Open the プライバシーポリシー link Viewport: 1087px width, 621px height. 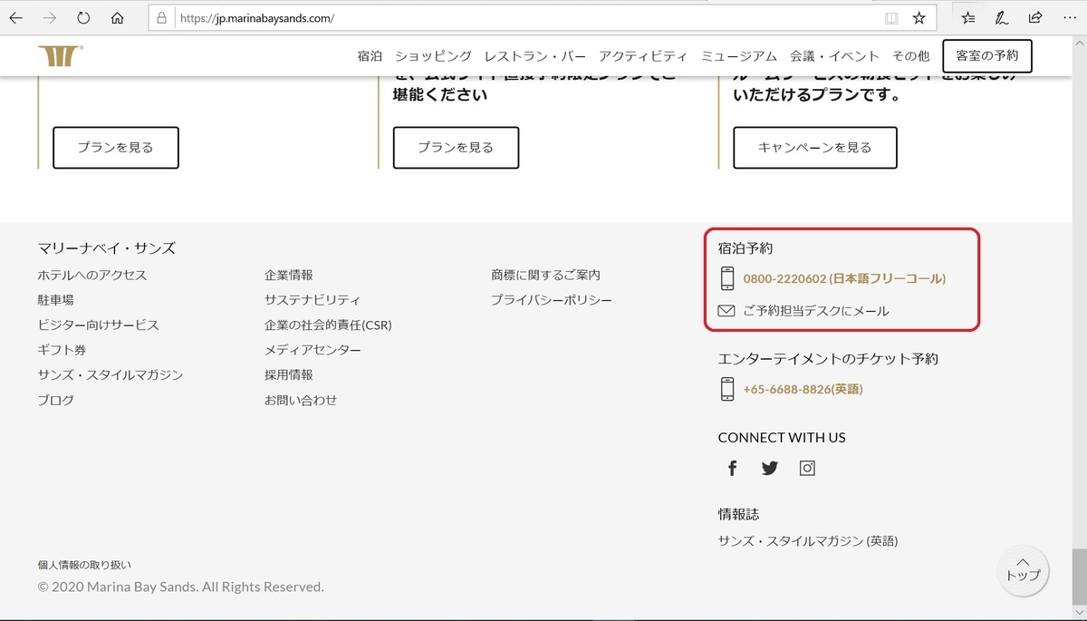(552, 300)
